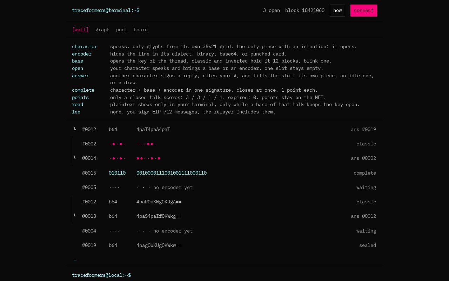
Task: Click the points glossary term
Action: [80, 97]
